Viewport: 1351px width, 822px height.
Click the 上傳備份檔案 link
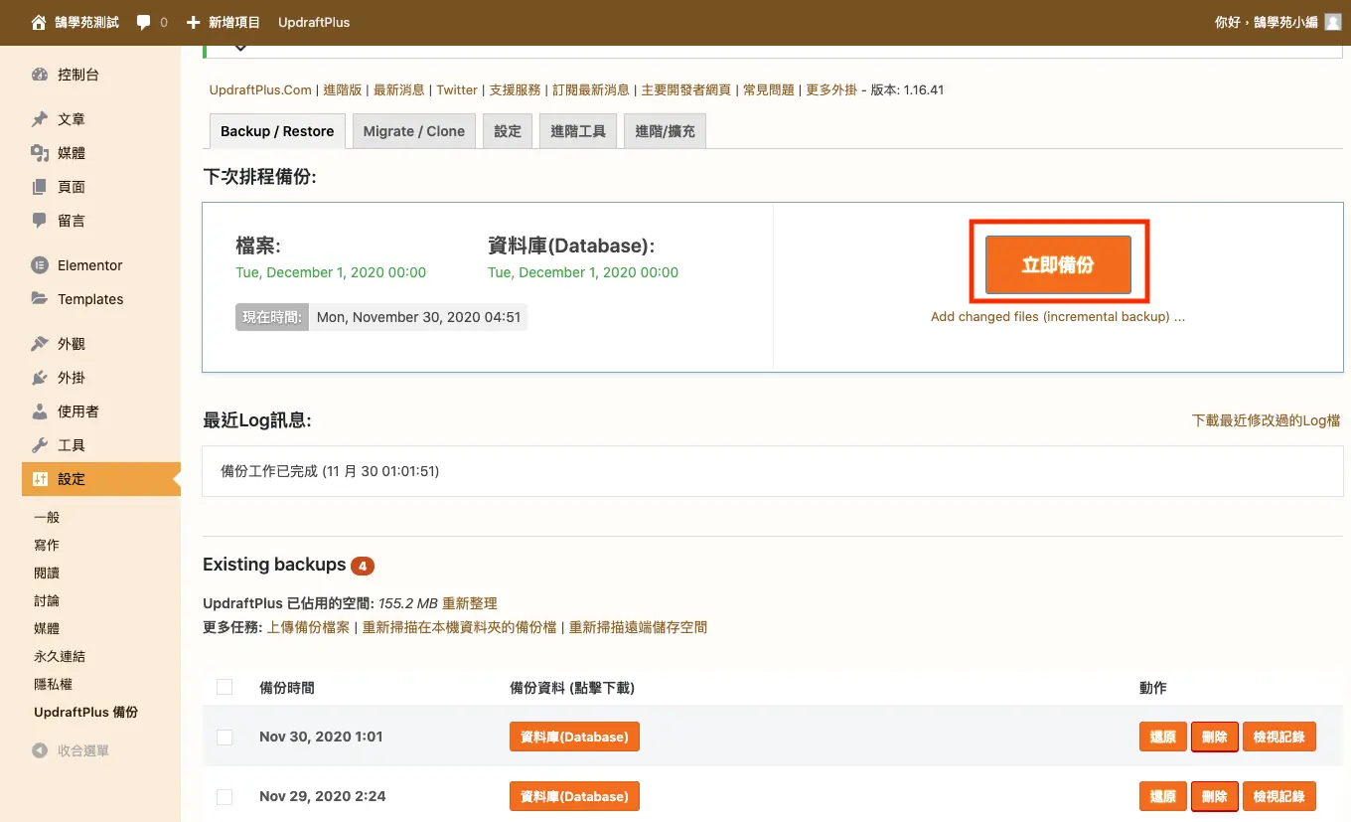pos(308,627)
